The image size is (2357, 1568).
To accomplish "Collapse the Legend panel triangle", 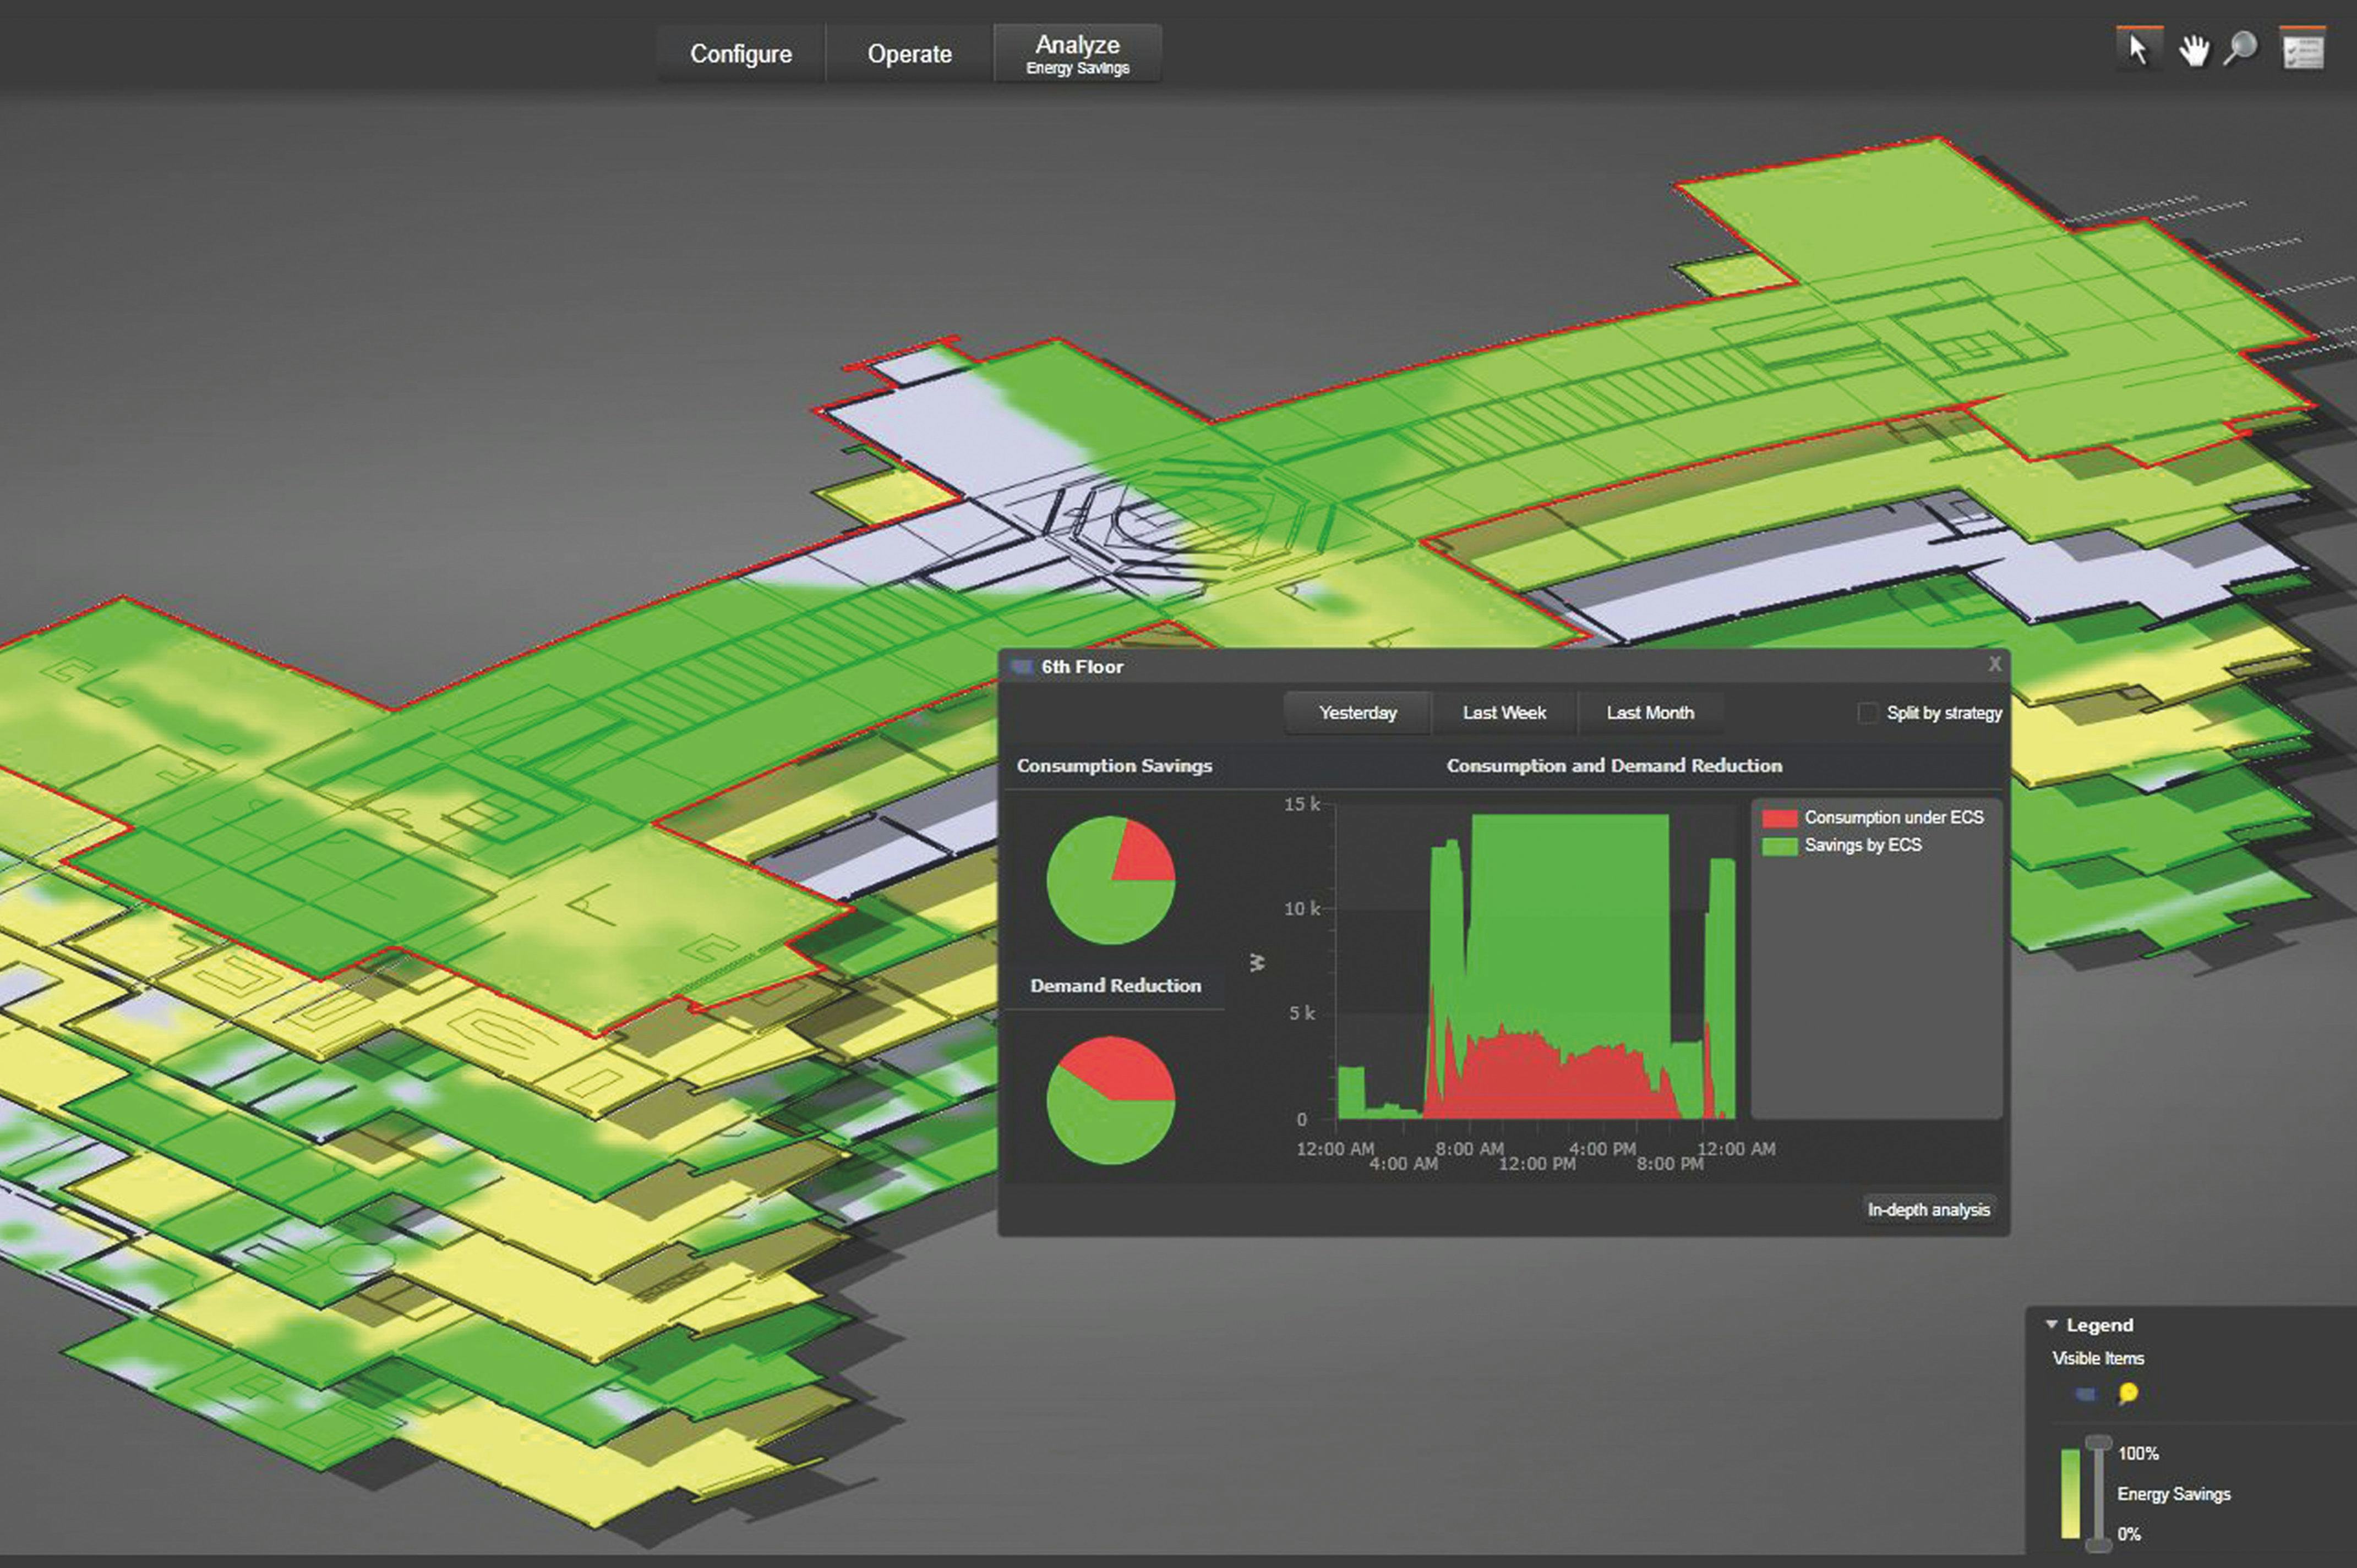I will pyautogui.click(x=2052, y=1324).
